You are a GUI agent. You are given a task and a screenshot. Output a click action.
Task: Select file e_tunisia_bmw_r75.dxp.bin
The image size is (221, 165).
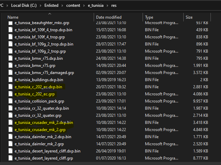(39, 58)
